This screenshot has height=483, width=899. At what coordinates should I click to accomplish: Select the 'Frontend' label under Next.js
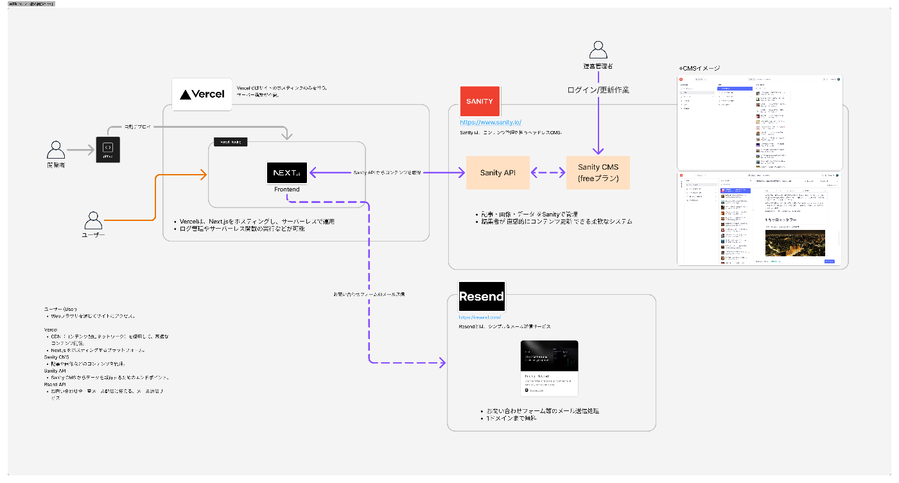pyautogui.click(x=286, y=189)
